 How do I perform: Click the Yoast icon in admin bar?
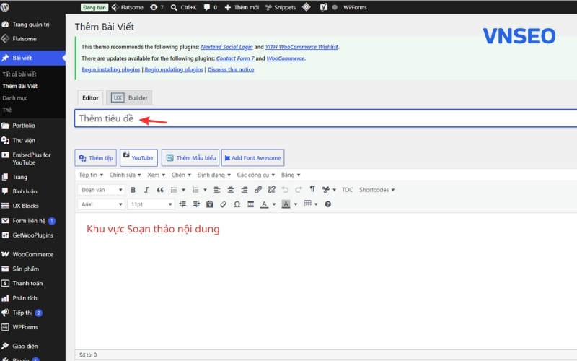[x=323, y=7]
